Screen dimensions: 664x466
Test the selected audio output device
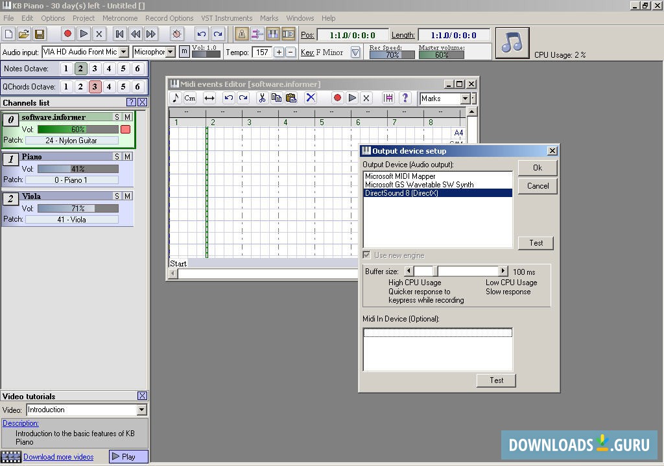click(x=536, y=243)
